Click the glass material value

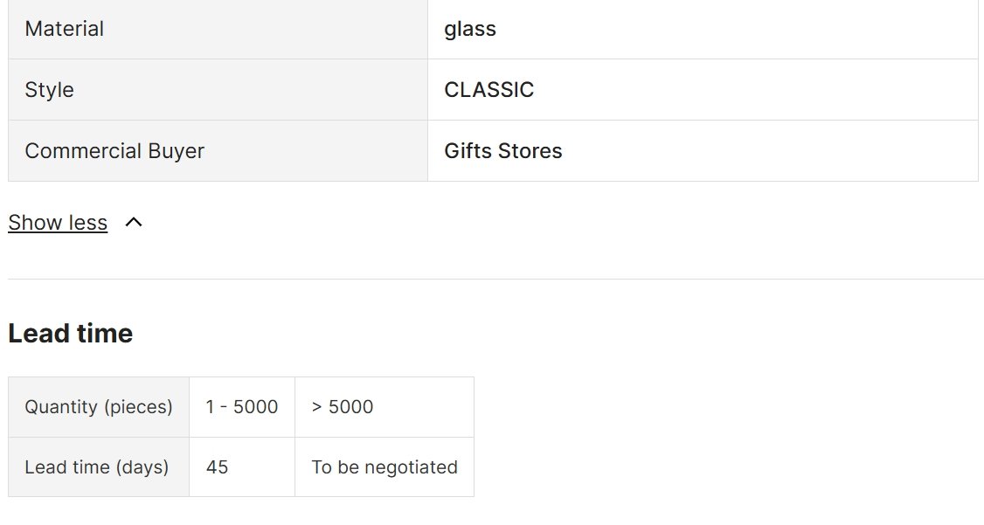pyautogui.click(x=470, y=29)
